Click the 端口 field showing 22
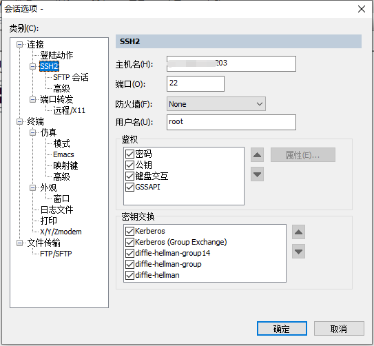The height and width of the screenshot is (346, 374). pyautogui.click(x=196, y=84)
